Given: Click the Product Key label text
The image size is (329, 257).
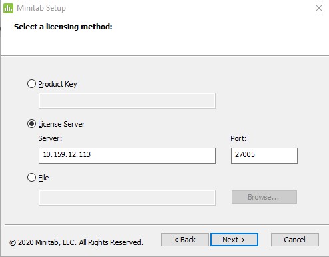Looking at the screenshot, I should [x=57, y=84].
